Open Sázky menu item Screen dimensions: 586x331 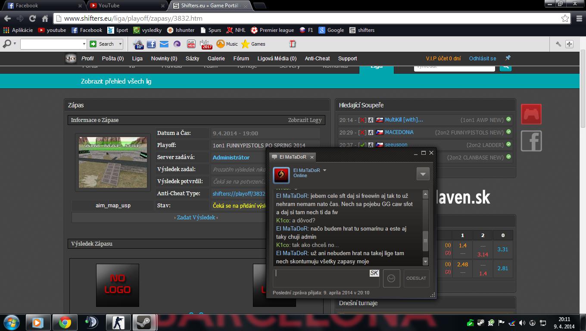[192, 58]
